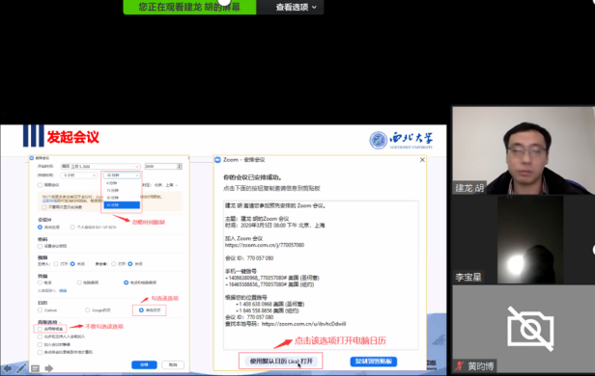Select the Google calendar radio button
The image size is (595, 376).
click(x=88, y=310)
